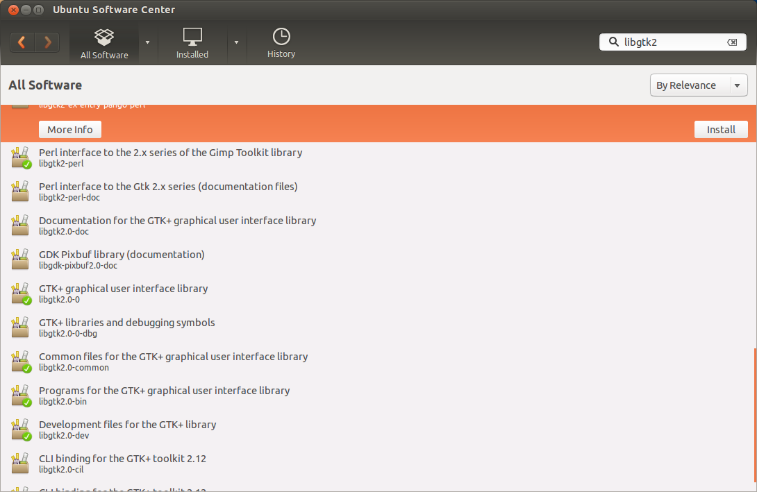Expand the Installed dropdown arrow
This screenshot has height=492, width=757.
237,42
